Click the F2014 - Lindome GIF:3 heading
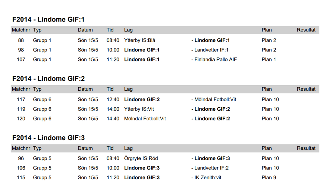 coord(48,138)
